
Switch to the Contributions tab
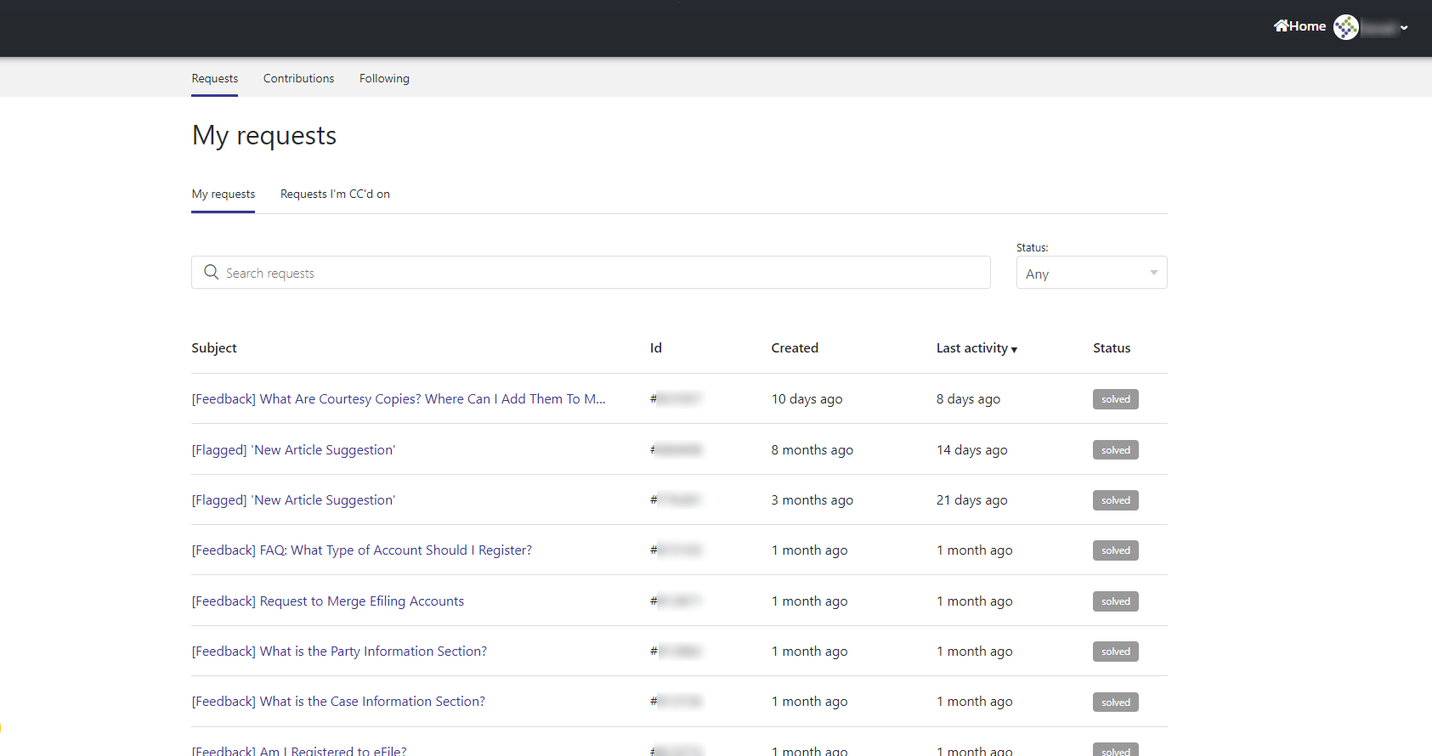pos(298,78)
